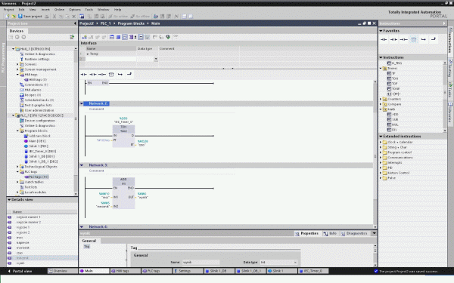This screenshot has width=454, height=283.
Task: Click the delete X icon in main toolbar
Action: point(74,17)
